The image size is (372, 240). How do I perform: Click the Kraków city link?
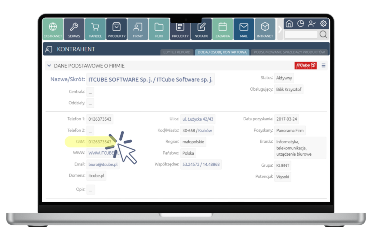pos(205,131)
